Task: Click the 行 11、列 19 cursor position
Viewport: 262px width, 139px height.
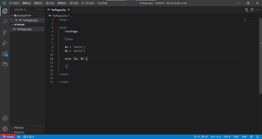Action: click(201, 137)
